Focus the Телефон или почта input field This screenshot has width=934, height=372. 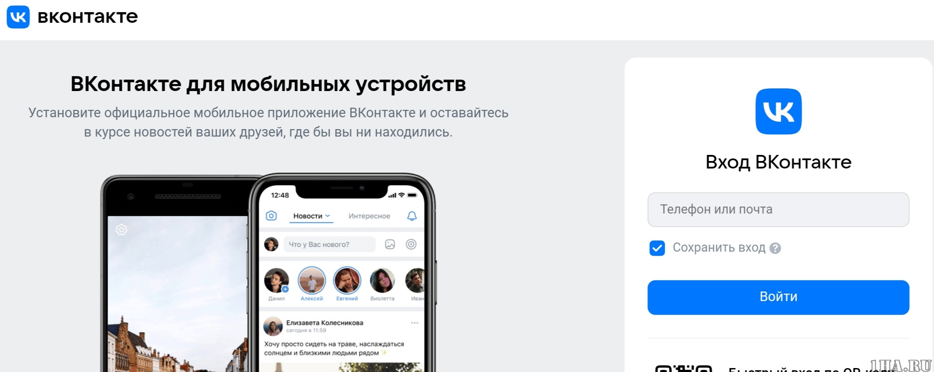pyautogui.click(x=778, y=210)
